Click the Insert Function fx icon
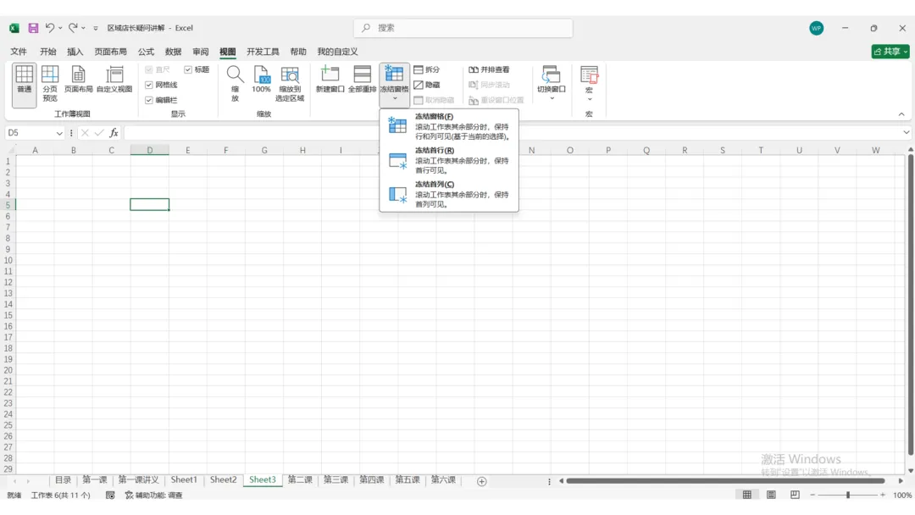Screen dimensions: 915x515 tap(114, 133)
